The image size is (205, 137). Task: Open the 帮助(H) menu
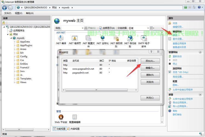pyautogui.click(x=30, y=13)
